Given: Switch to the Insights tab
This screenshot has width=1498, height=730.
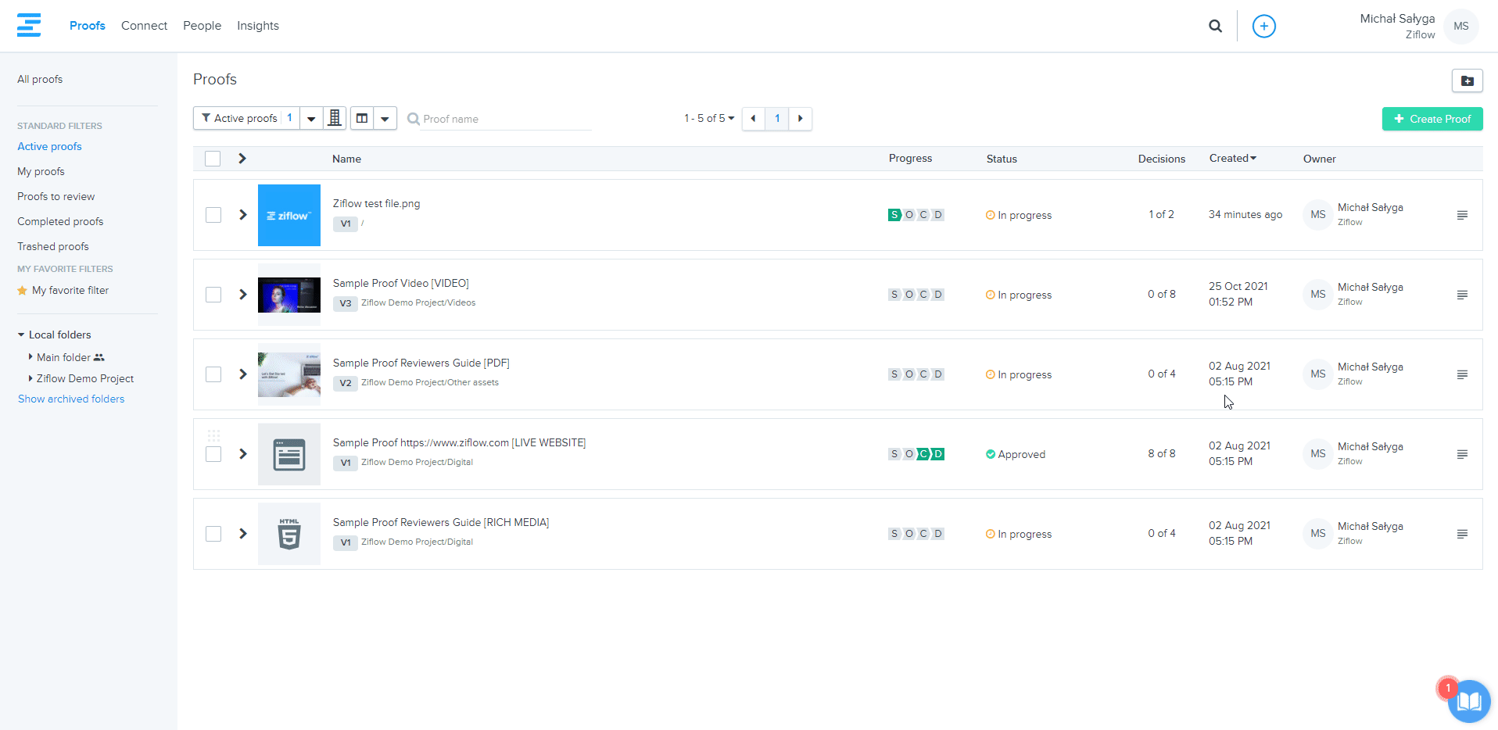Looking at the screenshot, I should [x=258, y=26].
